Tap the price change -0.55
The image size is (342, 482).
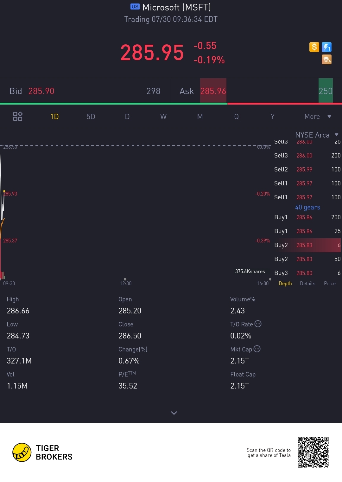pos(205,46)
